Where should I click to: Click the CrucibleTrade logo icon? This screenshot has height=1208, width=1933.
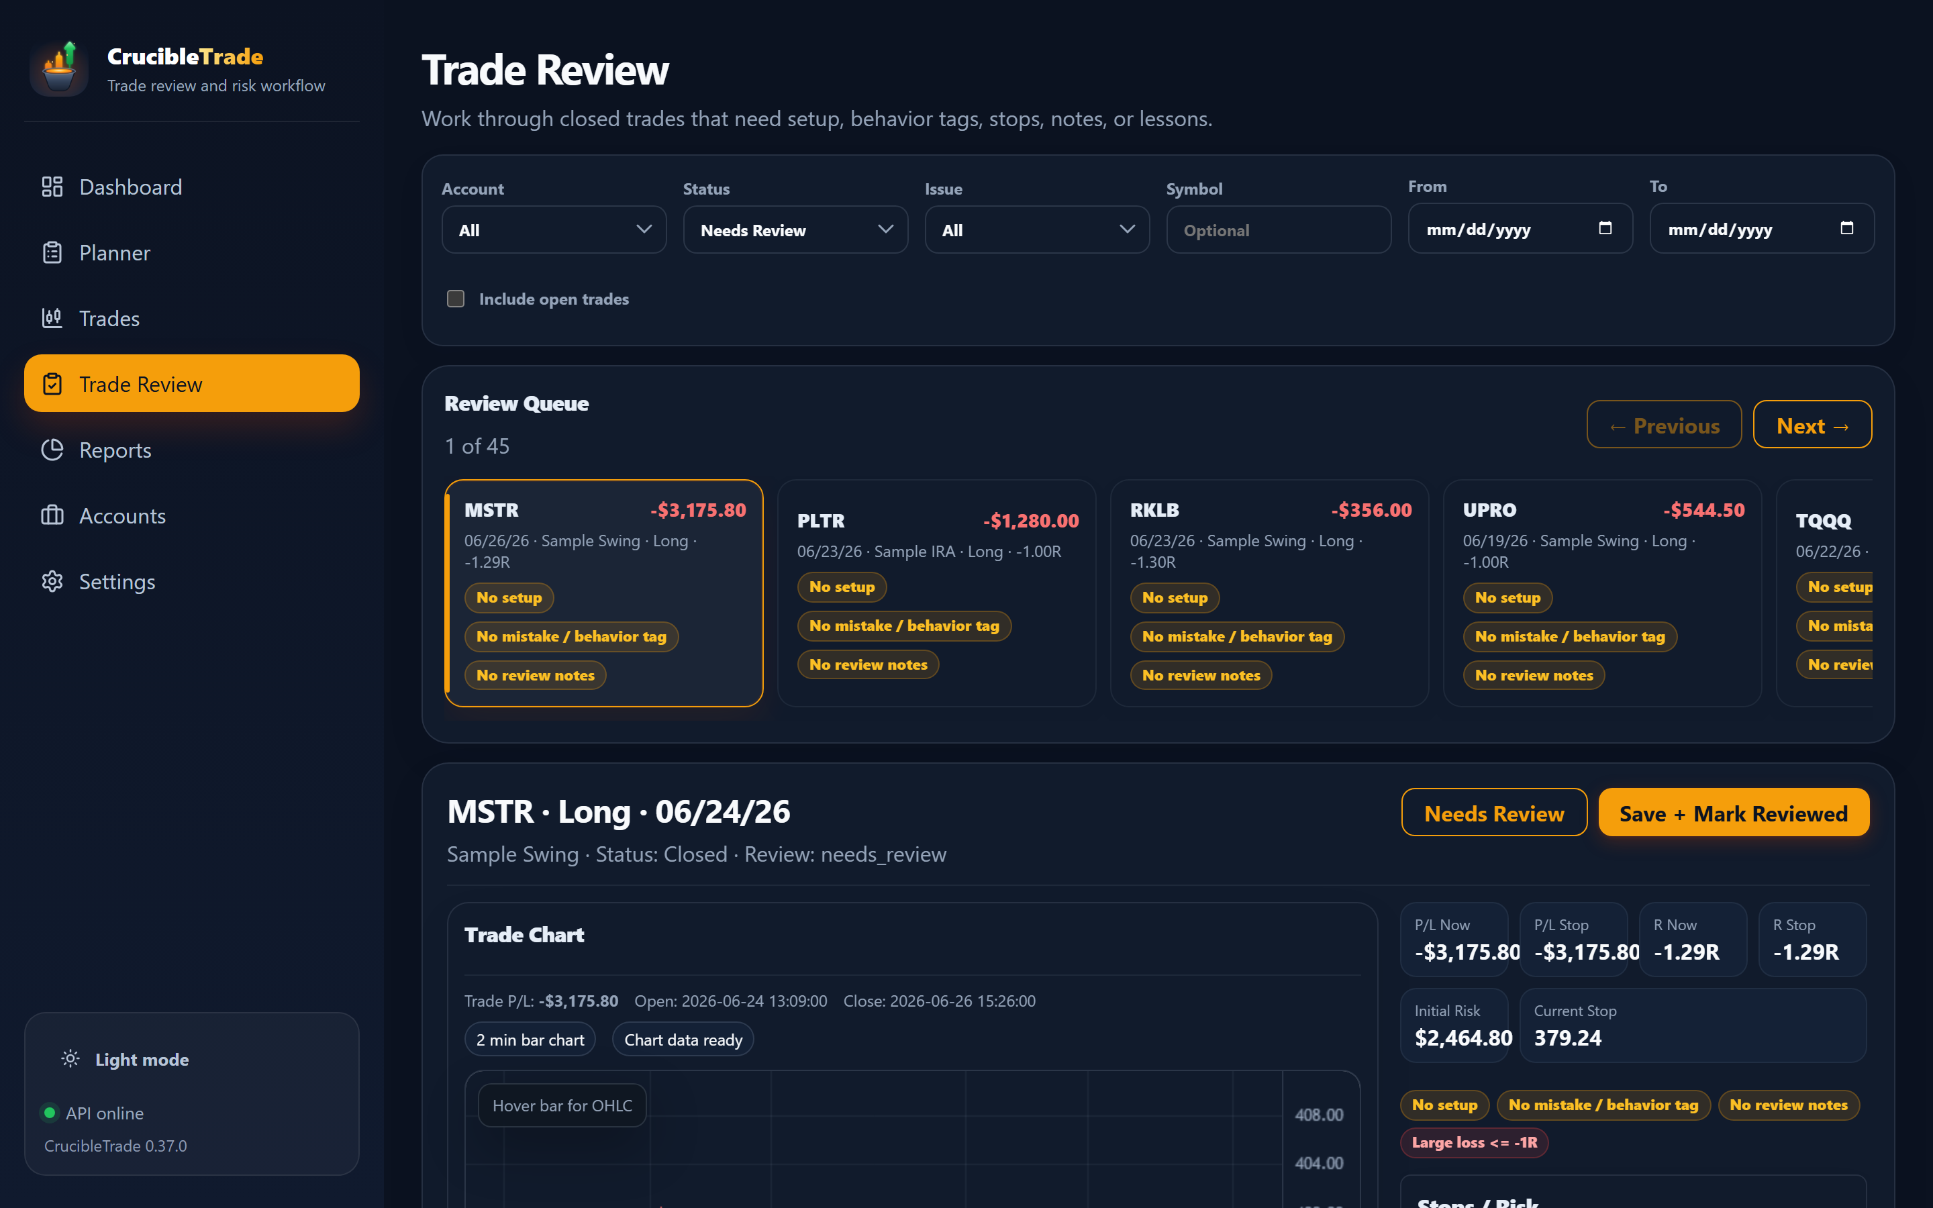point(59,68)
